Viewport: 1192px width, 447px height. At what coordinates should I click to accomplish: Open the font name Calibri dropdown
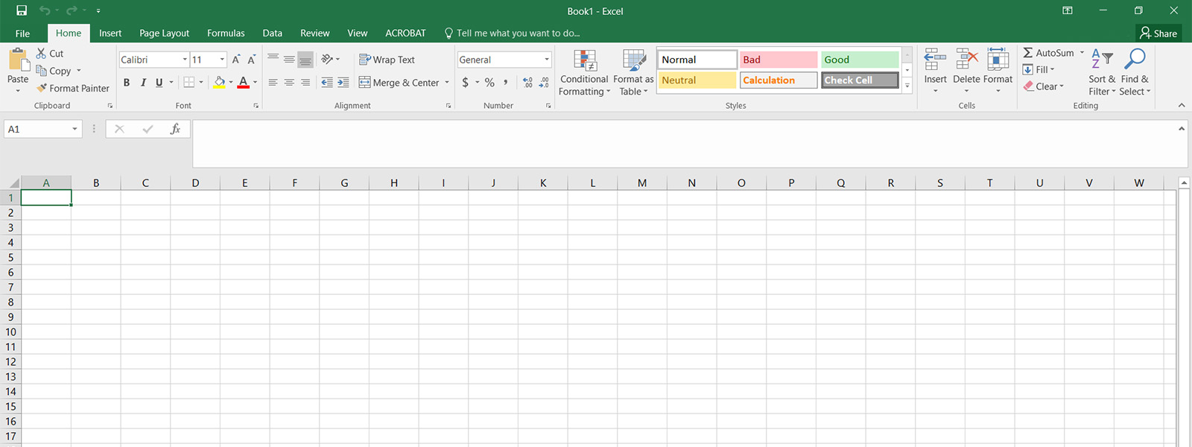point(185,60)
